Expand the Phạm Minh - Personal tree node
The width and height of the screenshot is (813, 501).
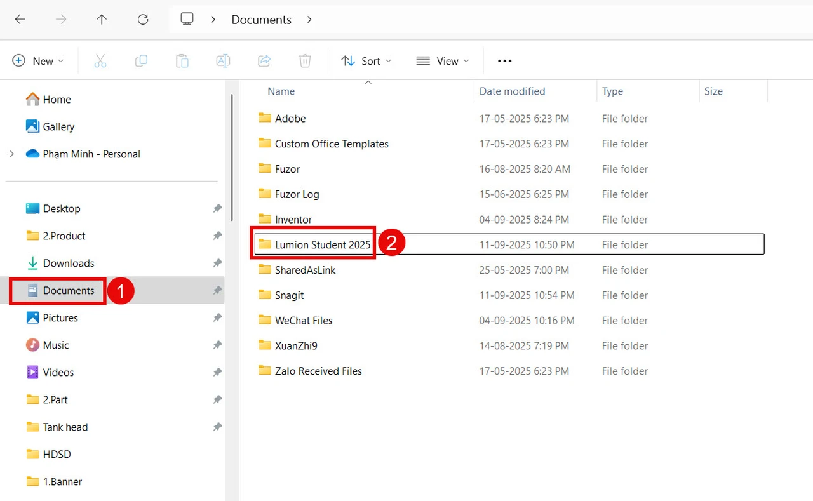tap(11, 154)
